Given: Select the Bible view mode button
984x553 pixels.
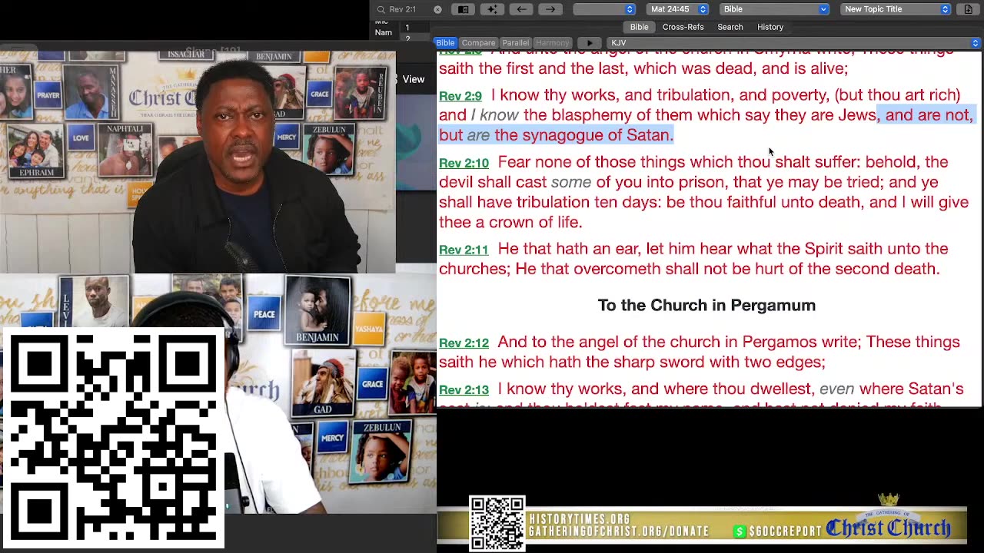Looking at the screenshot, I should 445,43.
